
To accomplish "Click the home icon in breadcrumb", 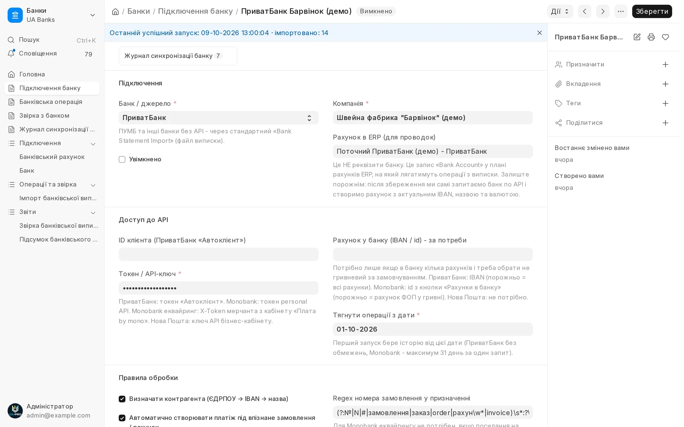I will click(116, 12).
